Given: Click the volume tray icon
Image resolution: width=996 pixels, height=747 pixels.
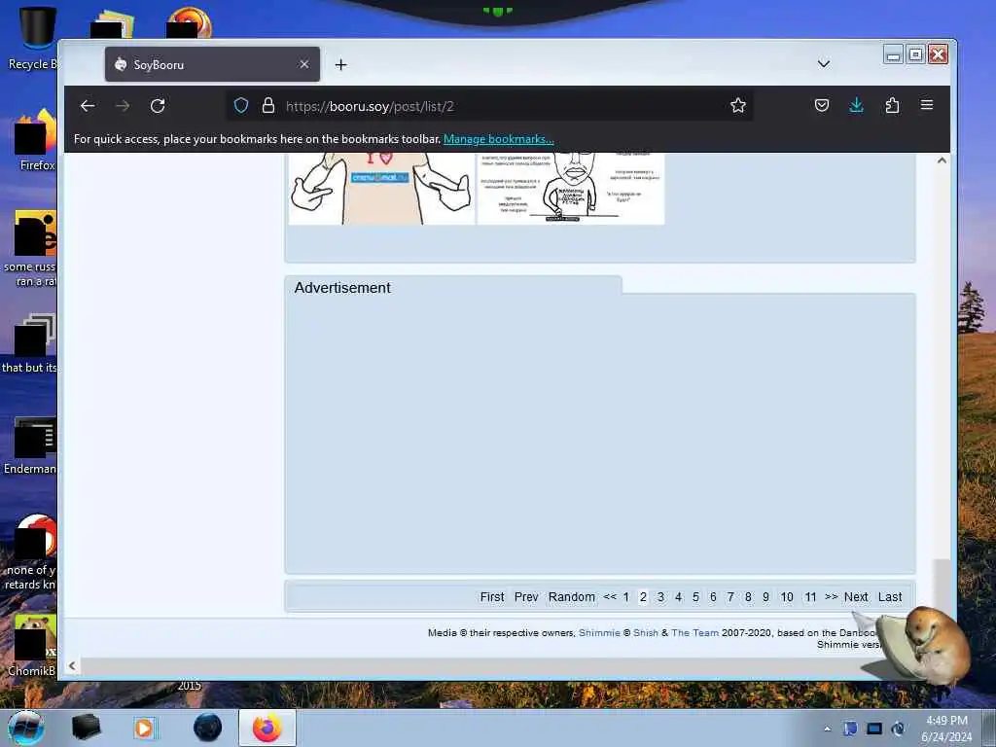Looking at the screenshot, I should point(898,729).
